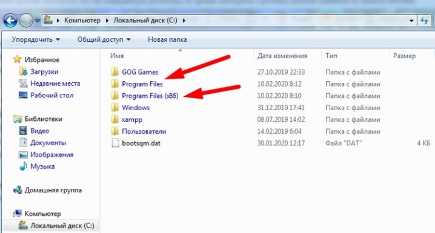
Task: Open Библиотеки in navigation pane
Action: [x=43, y=119]
